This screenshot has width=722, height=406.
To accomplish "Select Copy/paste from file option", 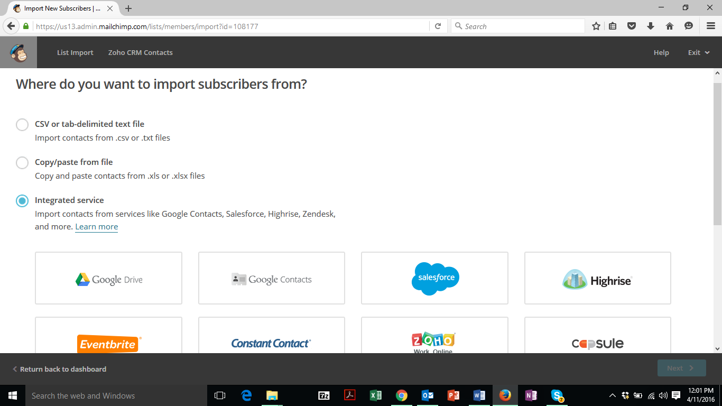I will pos(22,163).
